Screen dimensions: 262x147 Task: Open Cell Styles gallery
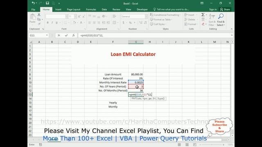(x=158, y=24)
